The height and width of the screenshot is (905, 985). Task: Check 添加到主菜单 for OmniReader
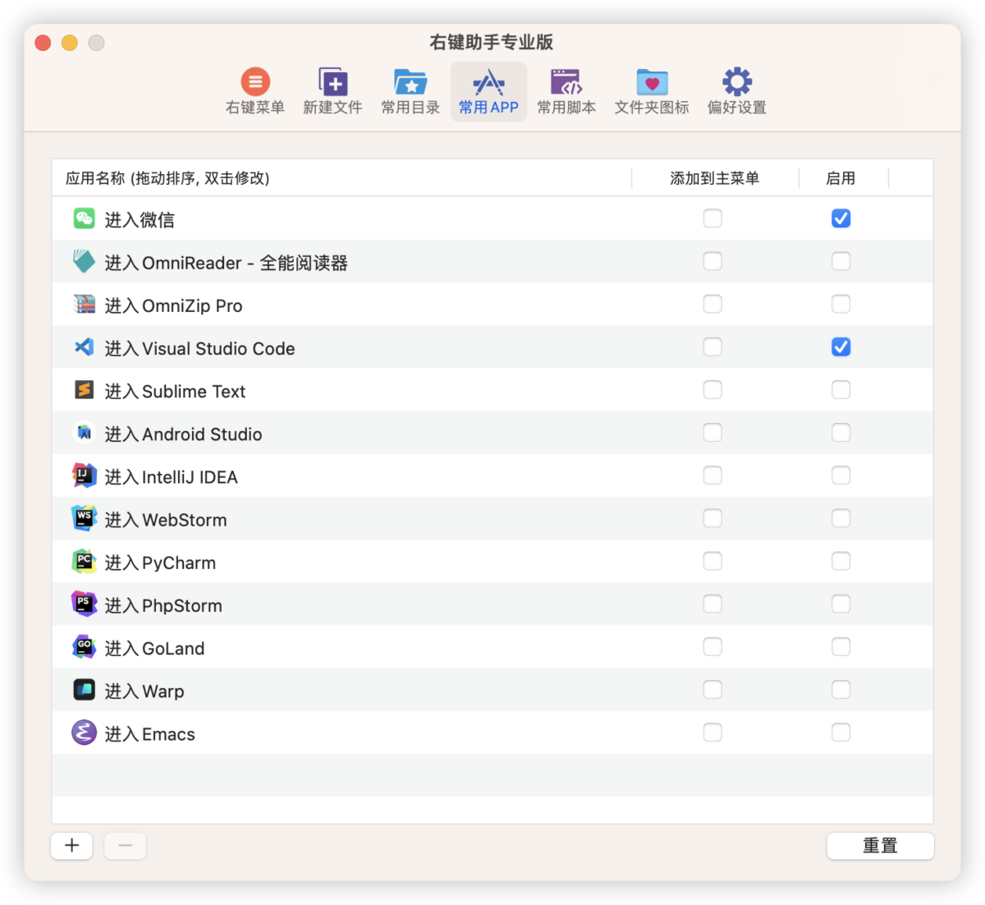712,261
